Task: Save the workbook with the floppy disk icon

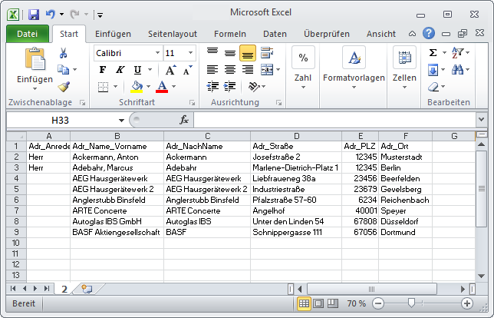Action: point(34,15)
